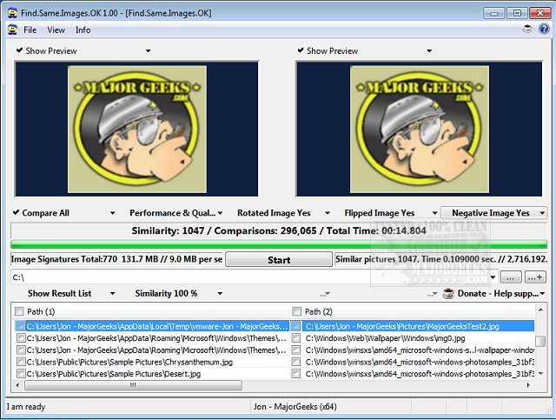556x420 pixels.
Task: Check the Path (2) header checkbox
Action: [296, 311]
